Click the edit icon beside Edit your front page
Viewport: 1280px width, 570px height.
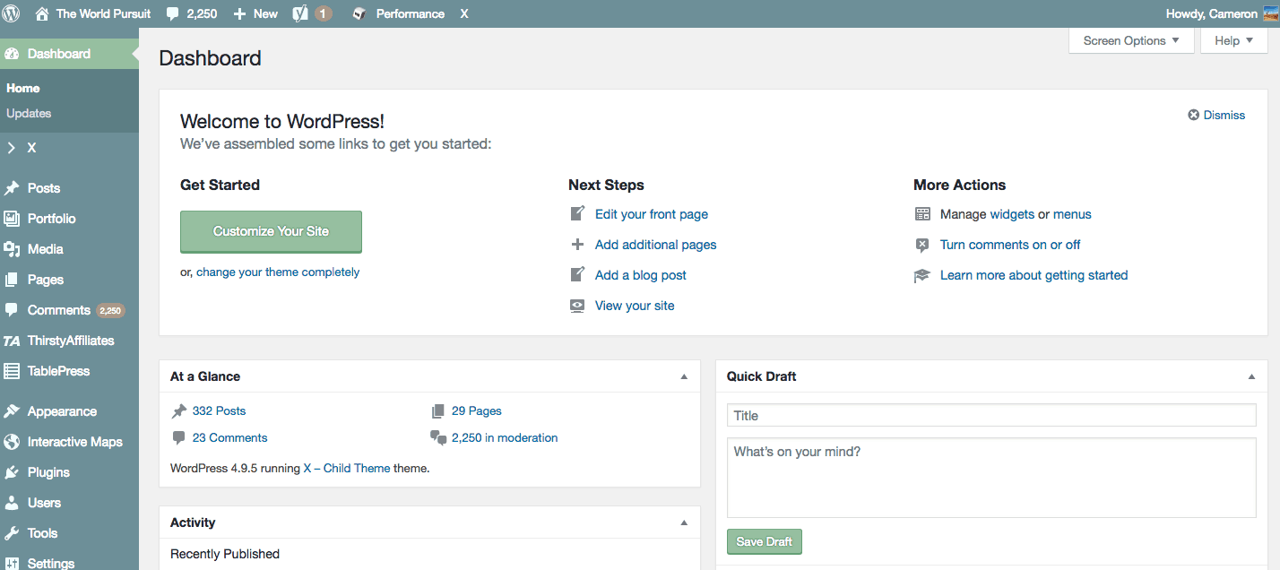pos(578,214)
